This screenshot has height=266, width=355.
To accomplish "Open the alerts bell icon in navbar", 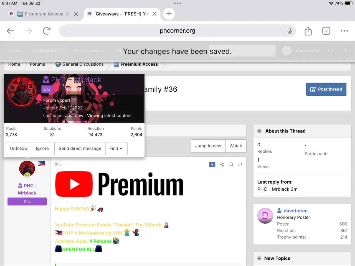I will tap(345, 51).
